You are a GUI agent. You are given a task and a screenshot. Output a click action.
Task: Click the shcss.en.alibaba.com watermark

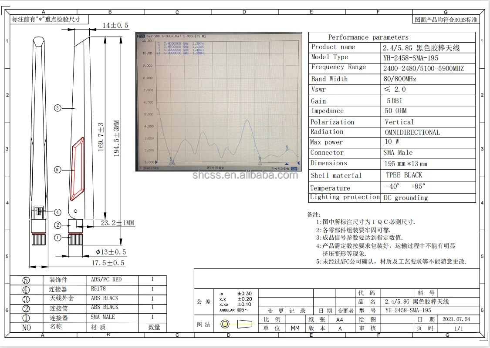click(x=245, y=175)
